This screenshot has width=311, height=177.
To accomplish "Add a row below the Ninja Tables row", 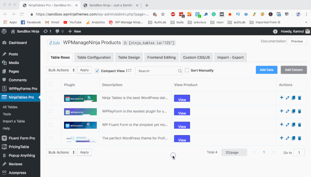I will (281, 97).
